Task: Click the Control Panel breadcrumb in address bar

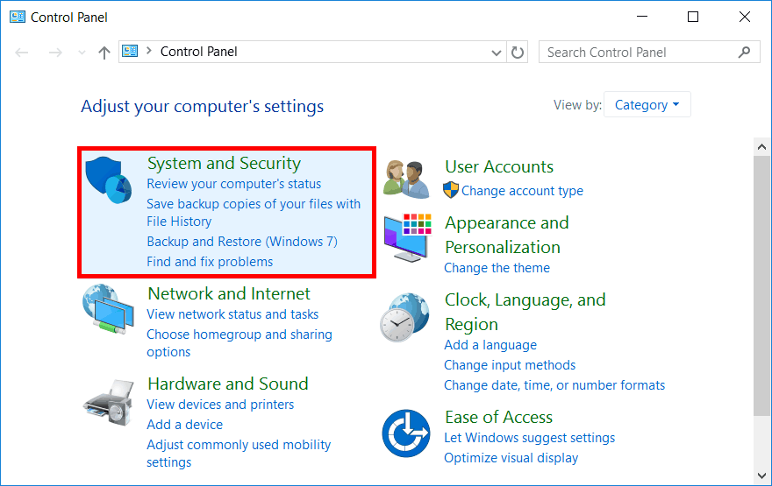Action: click(198, 52)
